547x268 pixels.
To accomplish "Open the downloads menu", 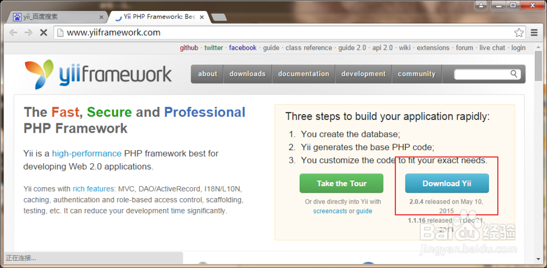I will pos(247,74).
